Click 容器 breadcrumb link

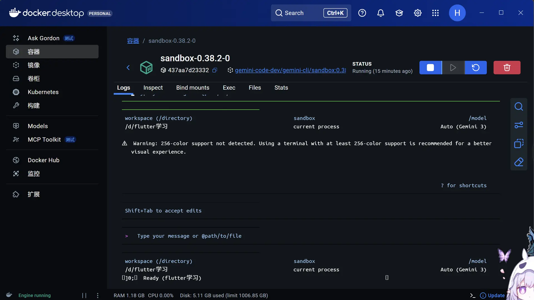(133, 41)
